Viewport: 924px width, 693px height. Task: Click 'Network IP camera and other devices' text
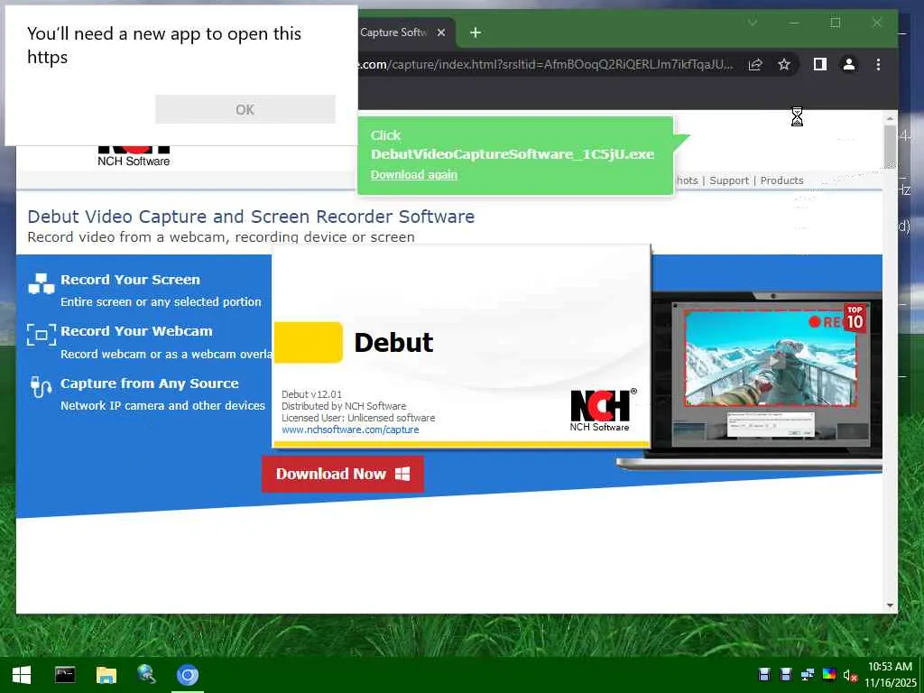click(162, 405)
